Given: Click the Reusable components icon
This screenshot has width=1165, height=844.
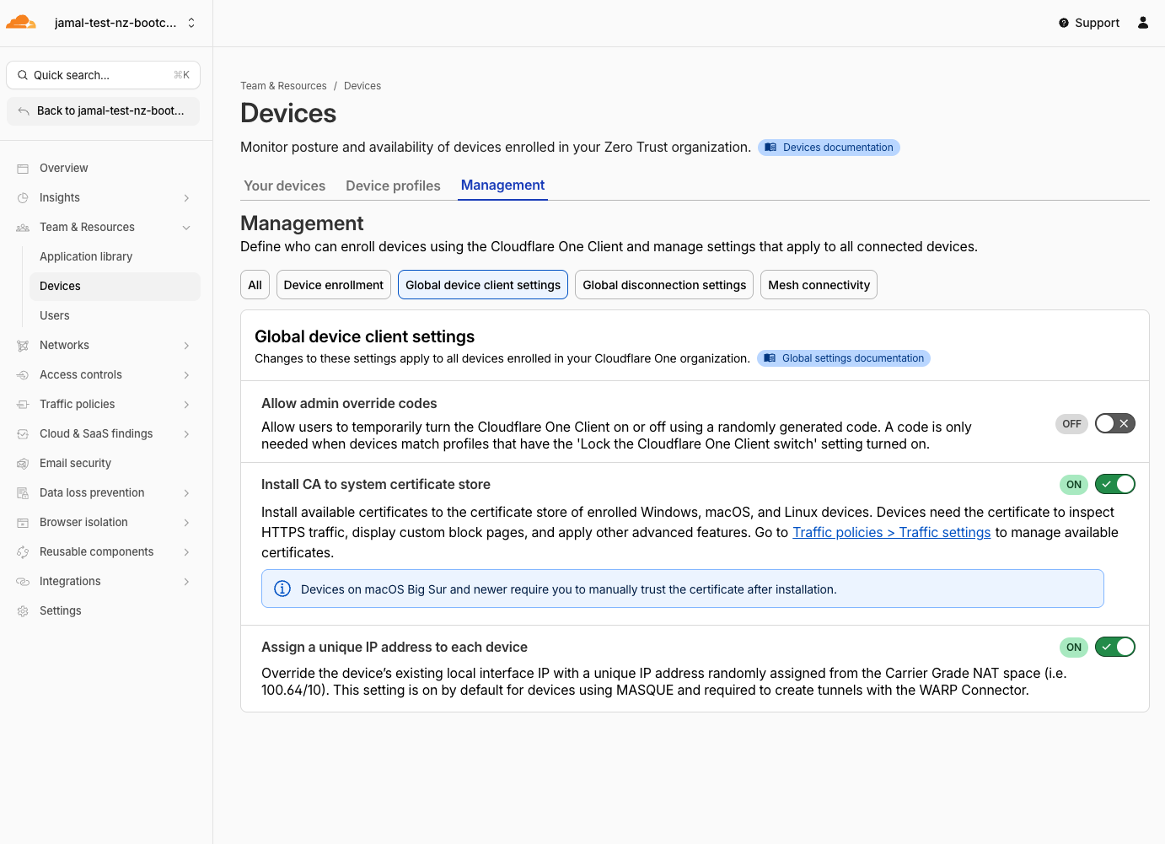Looking at the screenshot, I should pyautogui.click(x=23, y=552).
